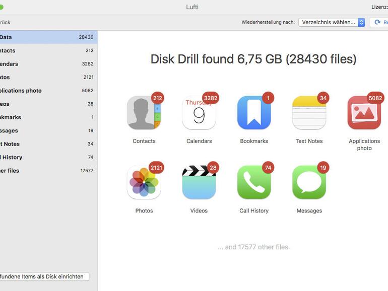Click the 74 count in sidebar
The width and height of the screenshot is (388, 291).
click(91, 157)
